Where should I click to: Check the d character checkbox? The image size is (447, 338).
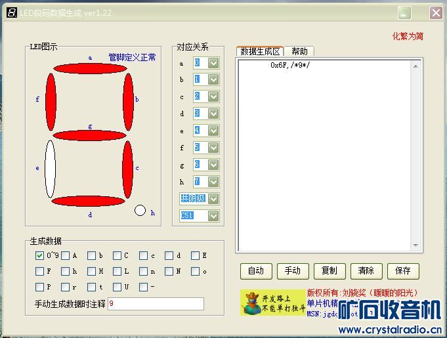pos(169,255)
